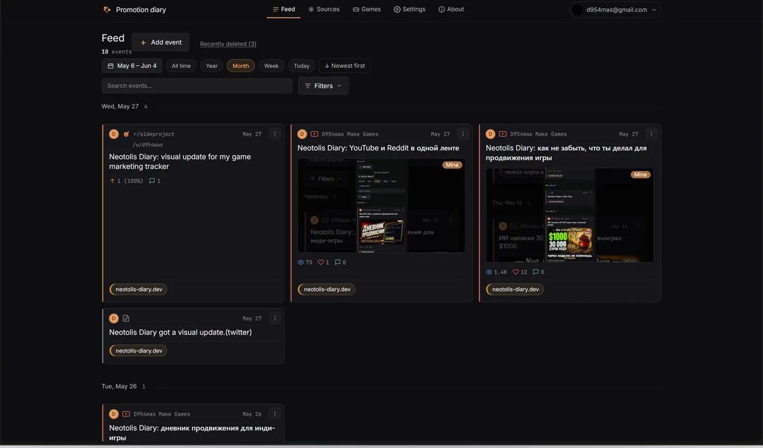
Task: Click the upvote arrow icon showing 1 (100%)
Action: pyautogui.click(x=112, y=181)
